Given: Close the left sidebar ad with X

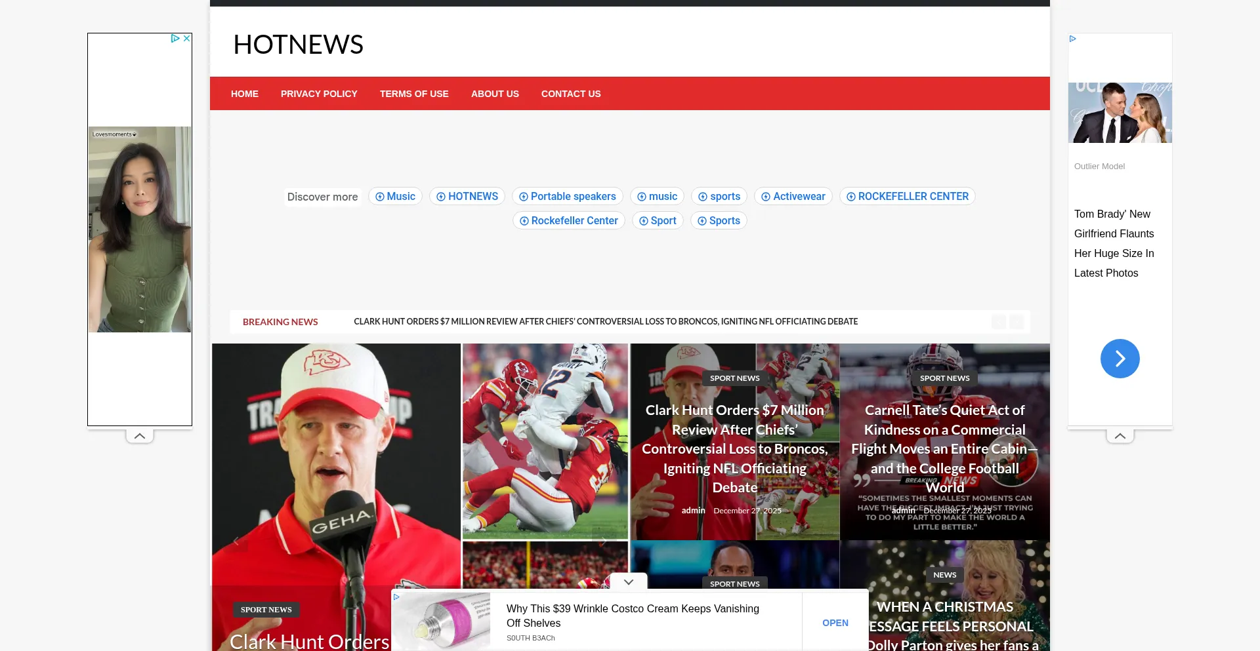Looking at the screenshot, I should coord(187,39).
